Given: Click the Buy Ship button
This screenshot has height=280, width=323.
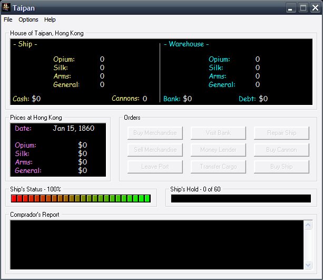Looking at the screenshot, I should 281,167.
